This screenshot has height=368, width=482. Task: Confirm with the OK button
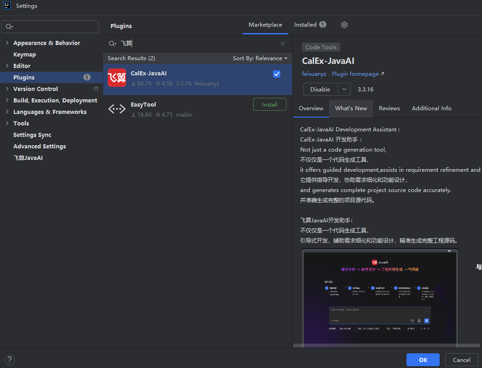[x=423, y=360]
